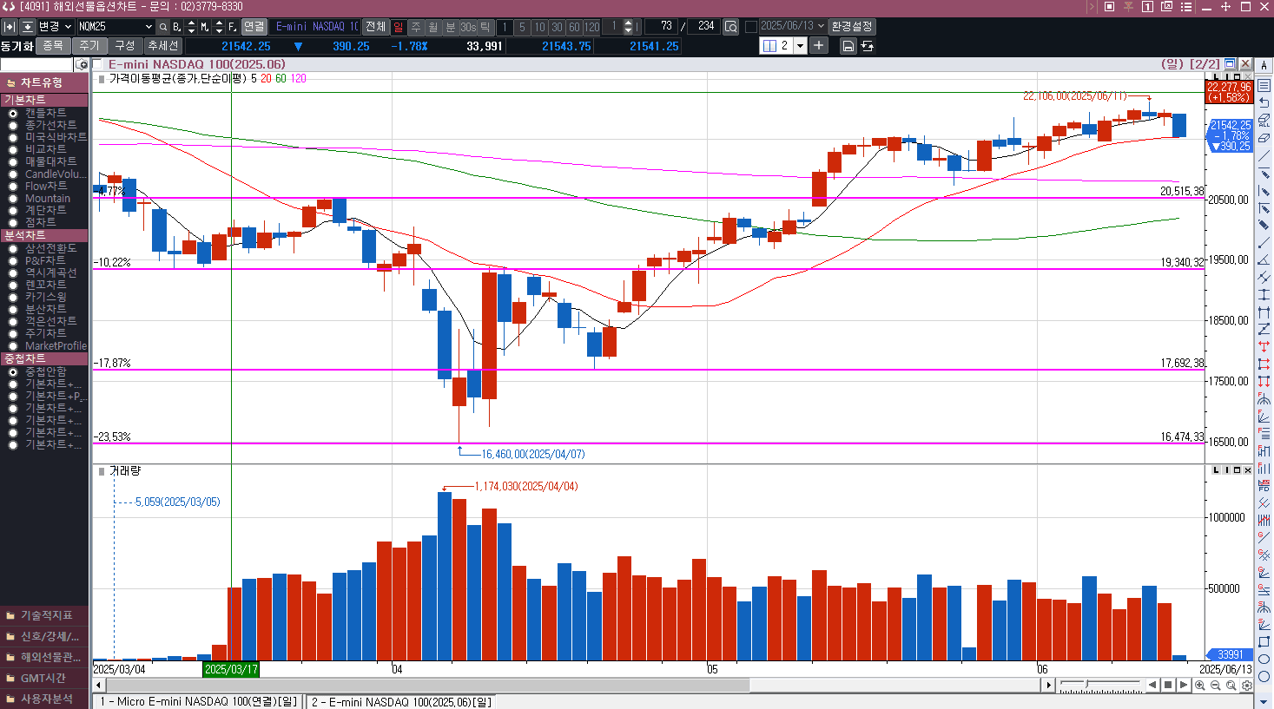
Task: Expand the 사용자분석 folder
Action: tap(44, 699)
